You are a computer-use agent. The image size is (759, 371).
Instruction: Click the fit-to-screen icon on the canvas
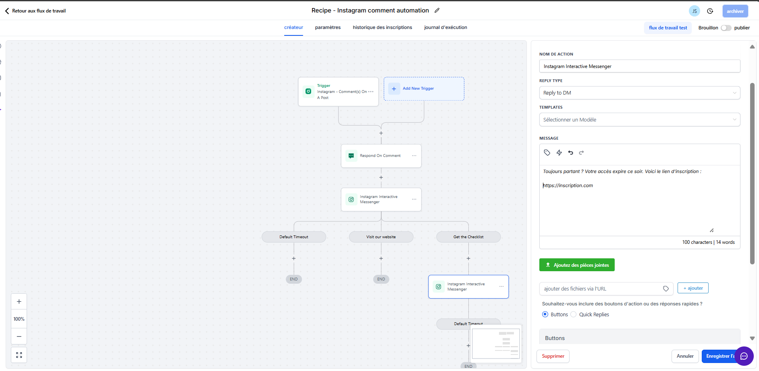coord(19,355)
